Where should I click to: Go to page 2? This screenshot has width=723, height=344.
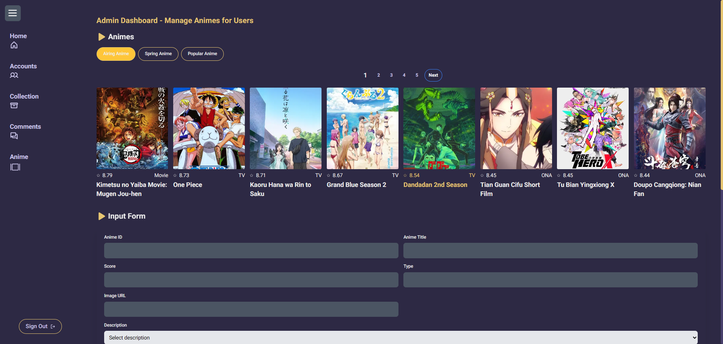[x=378, y=76]
